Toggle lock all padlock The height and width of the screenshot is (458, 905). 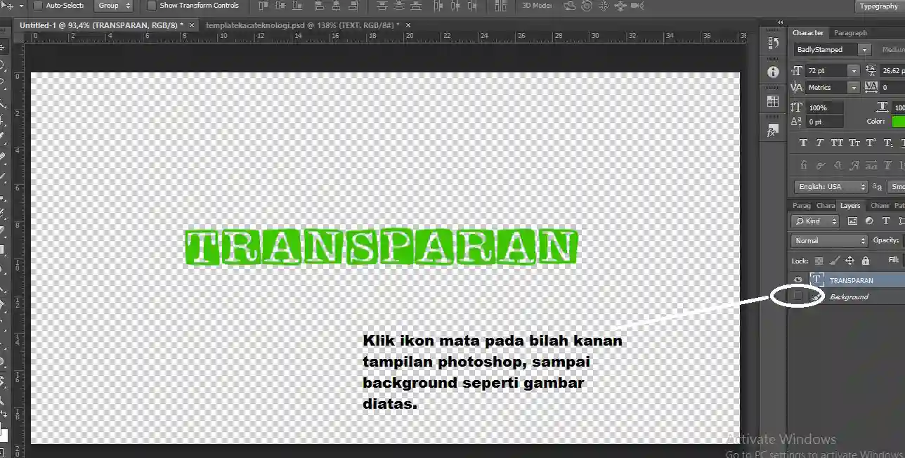[865, 261]
